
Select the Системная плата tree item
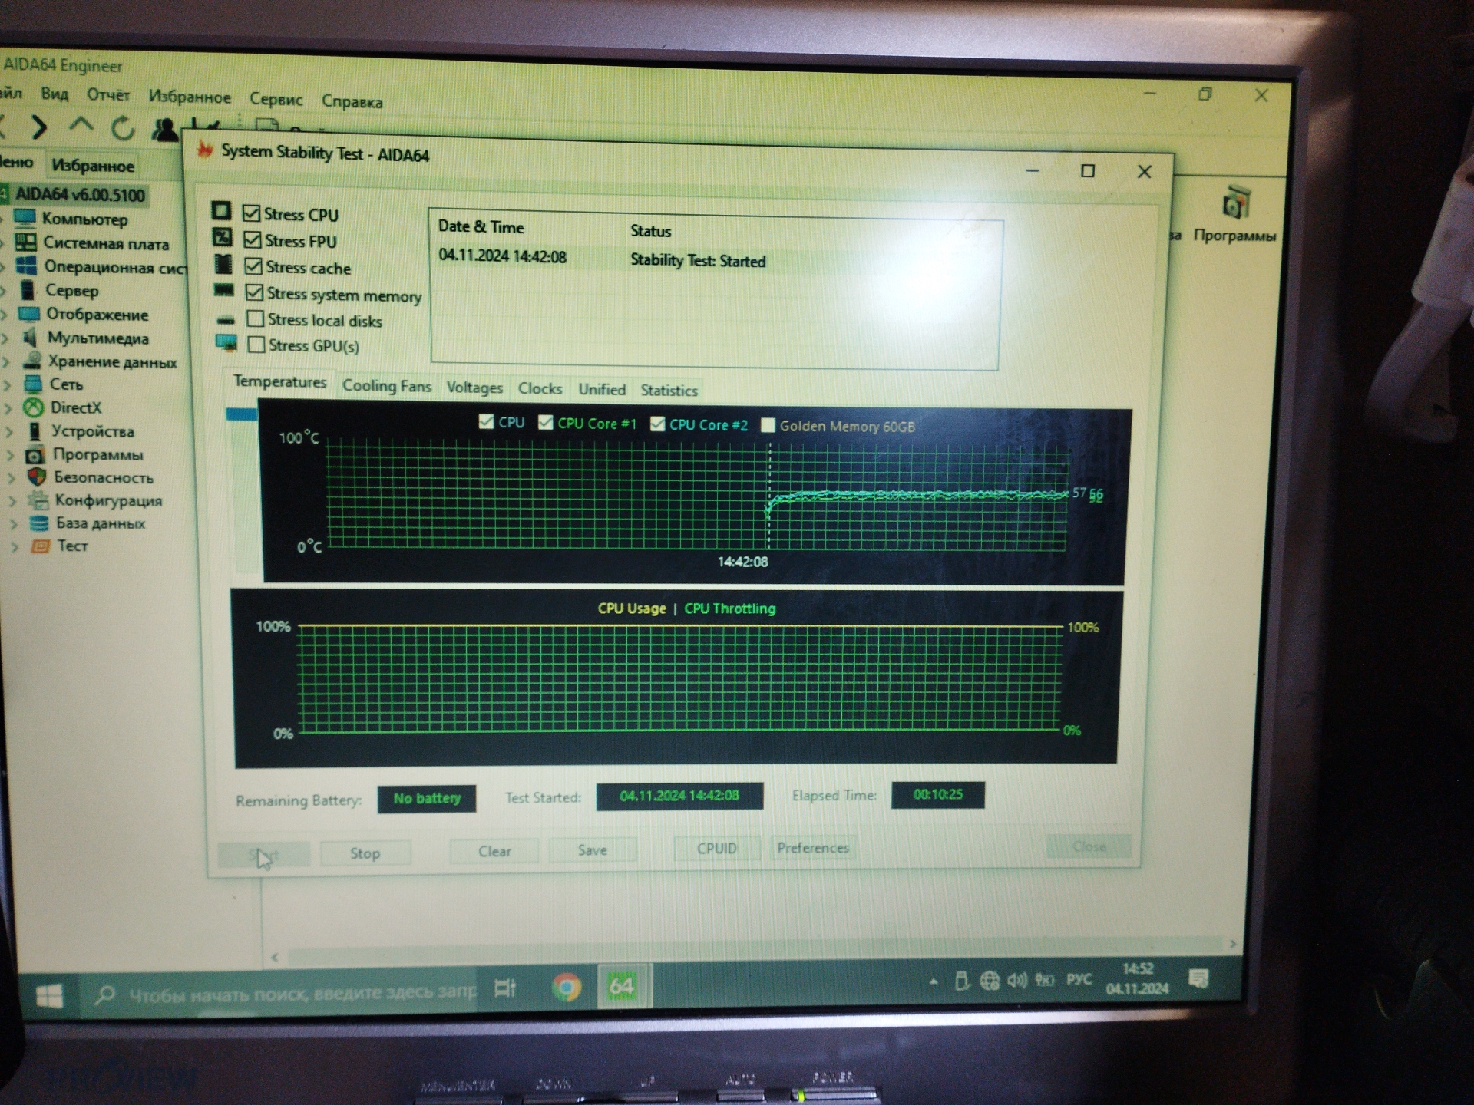click(105, 244)
